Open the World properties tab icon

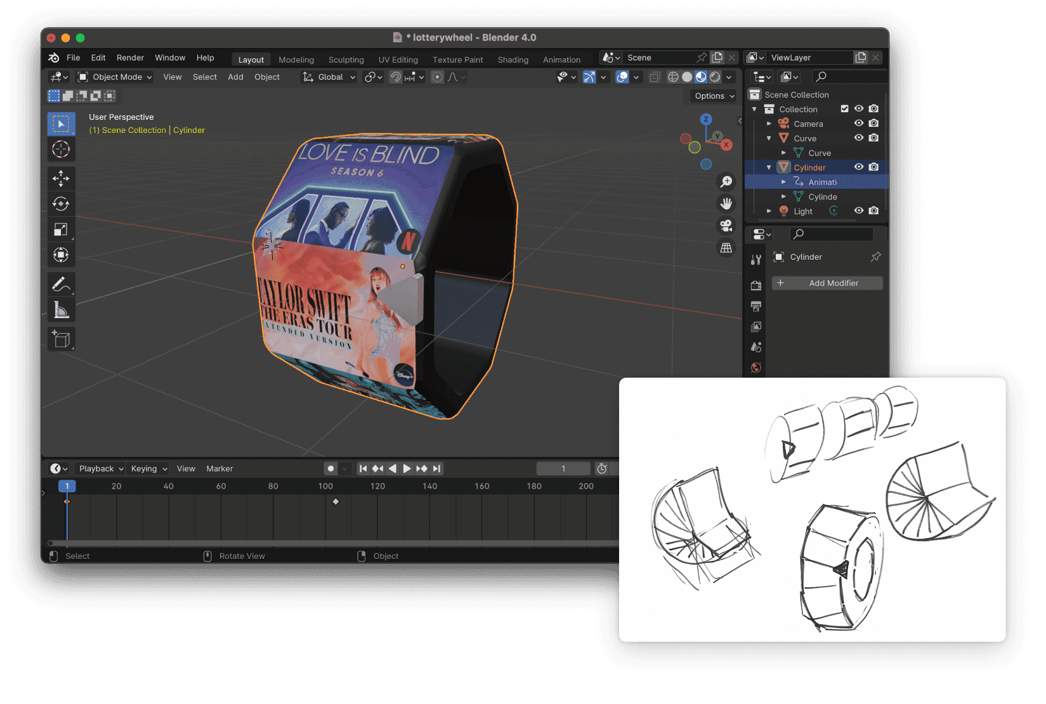pos(755,368)
